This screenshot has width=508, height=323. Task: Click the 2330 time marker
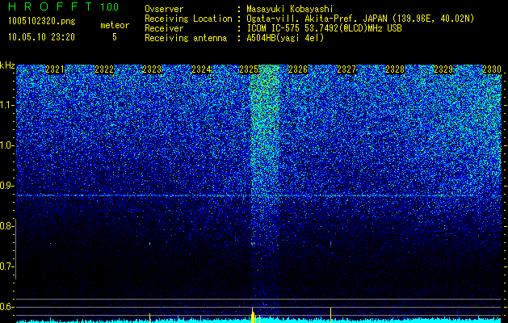492,69
